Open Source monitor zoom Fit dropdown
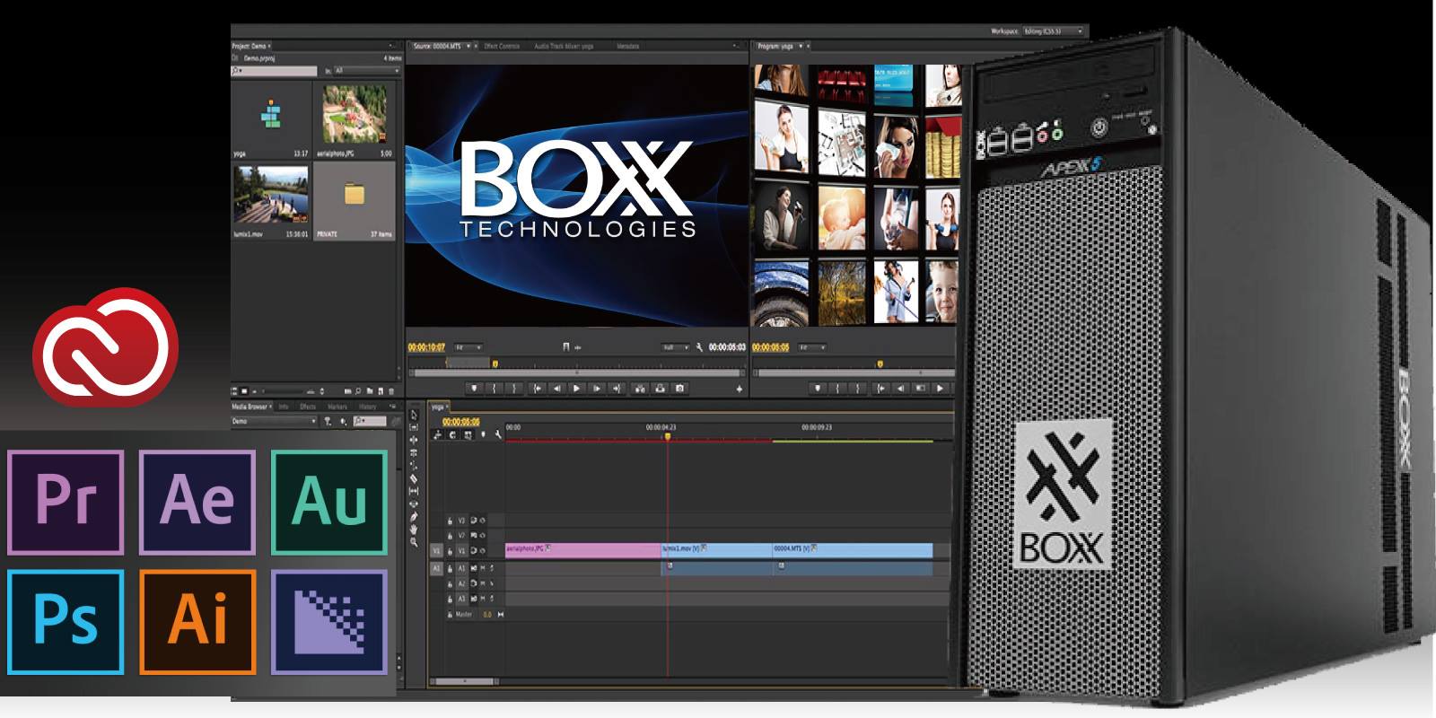1436x718 pixels. (x=468, y=347)
